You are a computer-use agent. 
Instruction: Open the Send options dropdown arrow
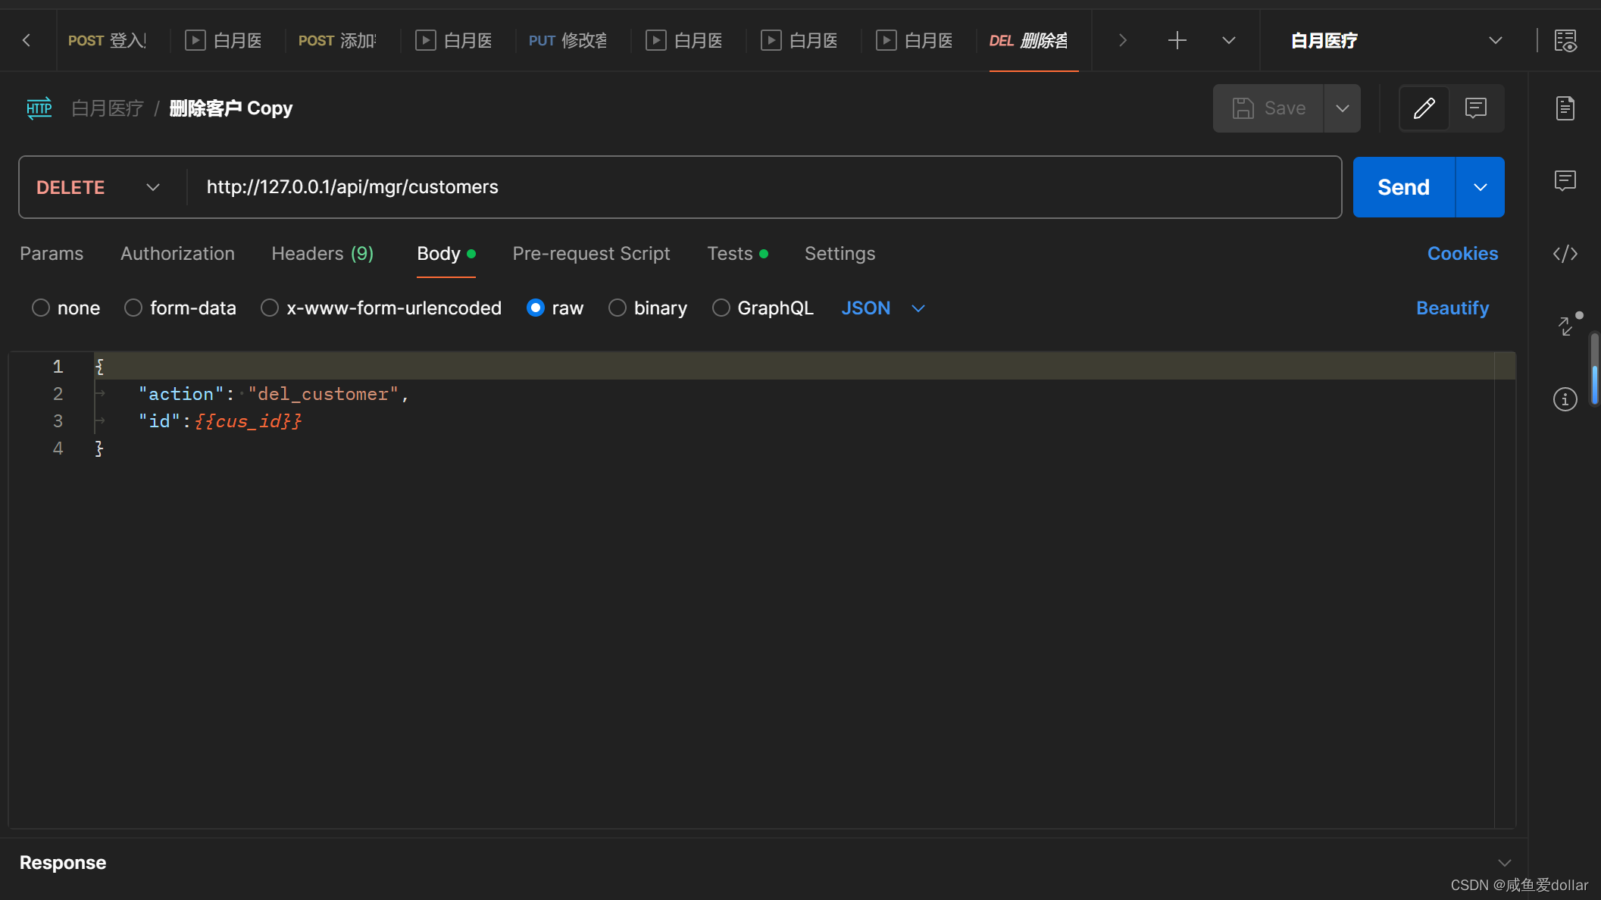1480,187
